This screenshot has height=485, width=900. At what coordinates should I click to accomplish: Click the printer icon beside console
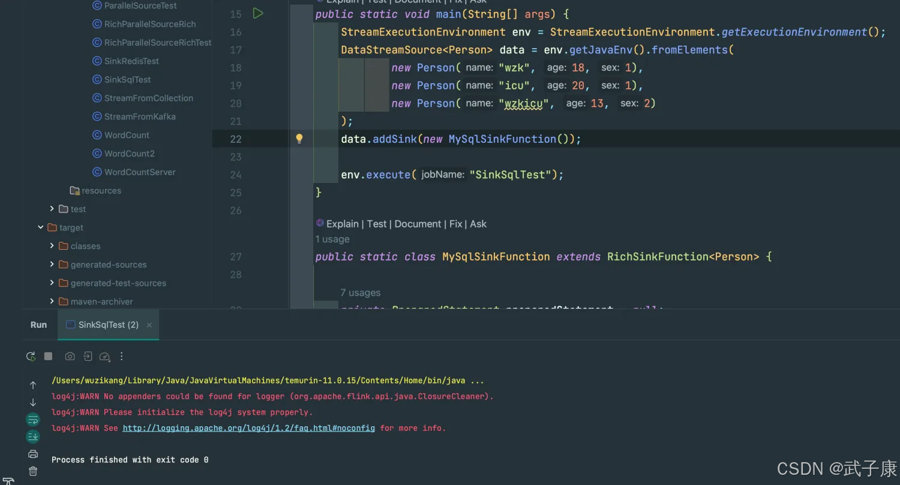pyautogui.click(x=33, y=454)
